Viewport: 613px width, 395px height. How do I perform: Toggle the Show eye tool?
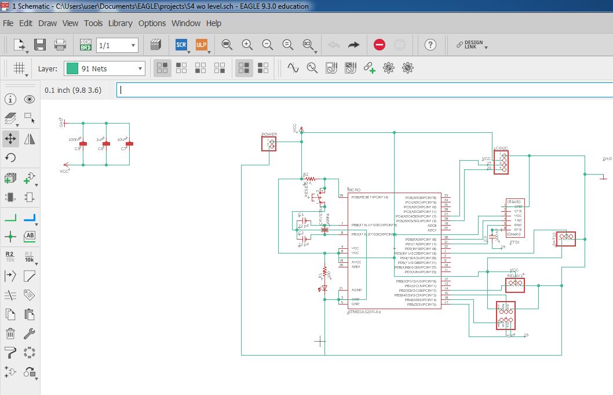30,100
